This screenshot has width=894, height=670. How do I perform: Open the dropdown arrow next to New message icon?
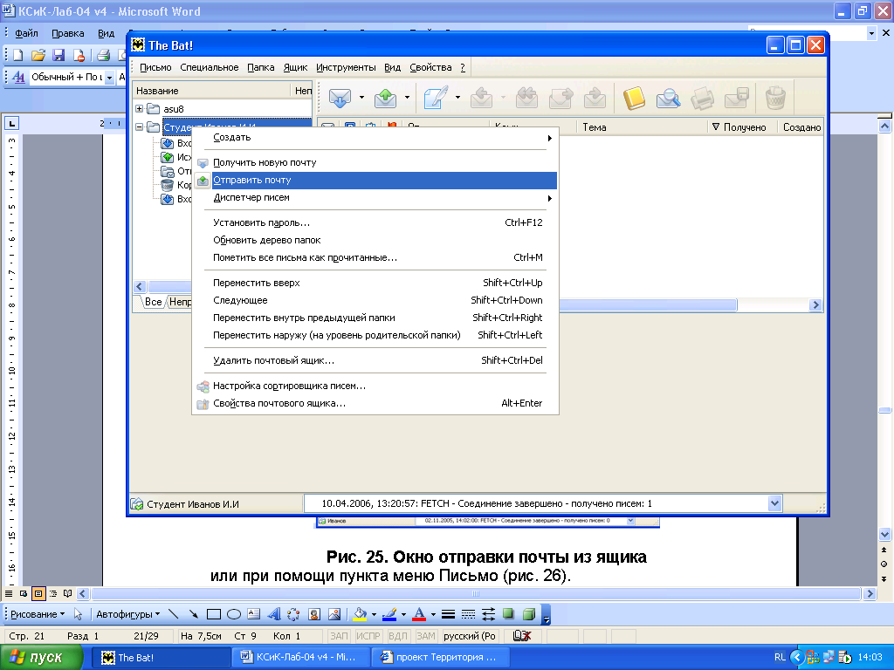coord(457,98)
